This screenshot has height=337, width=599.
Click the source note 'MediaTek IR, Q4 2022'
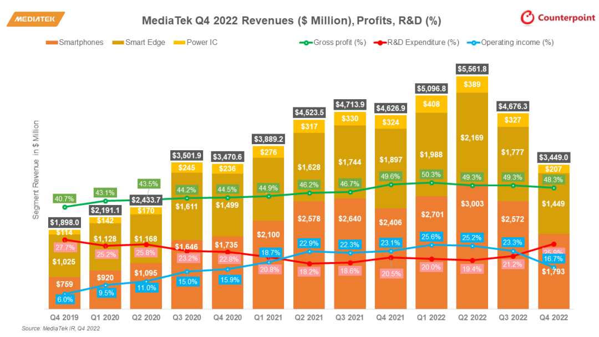[x=71, y=328]
